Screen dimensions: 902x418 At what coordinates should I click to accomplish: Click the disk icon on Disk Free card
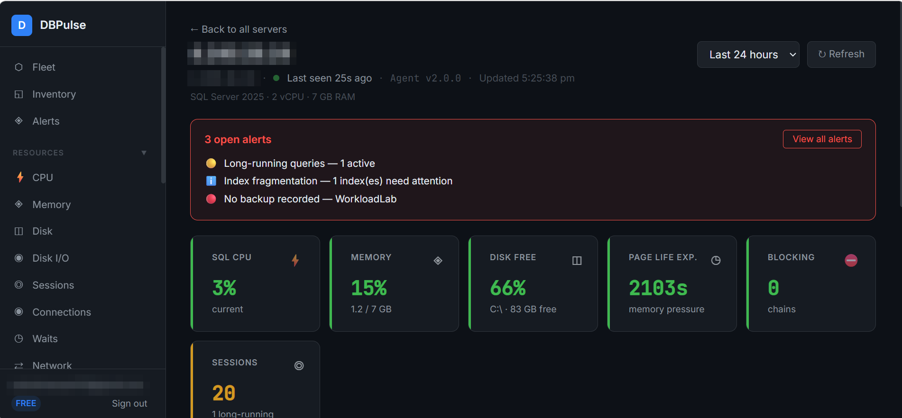point(577,261)
